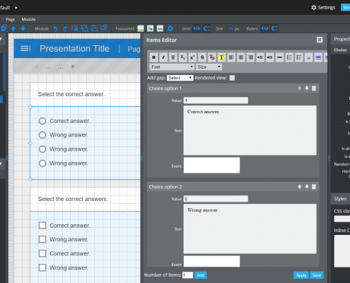
Task: Toggle rulers visibility eye icon
Action: [264, 28]
